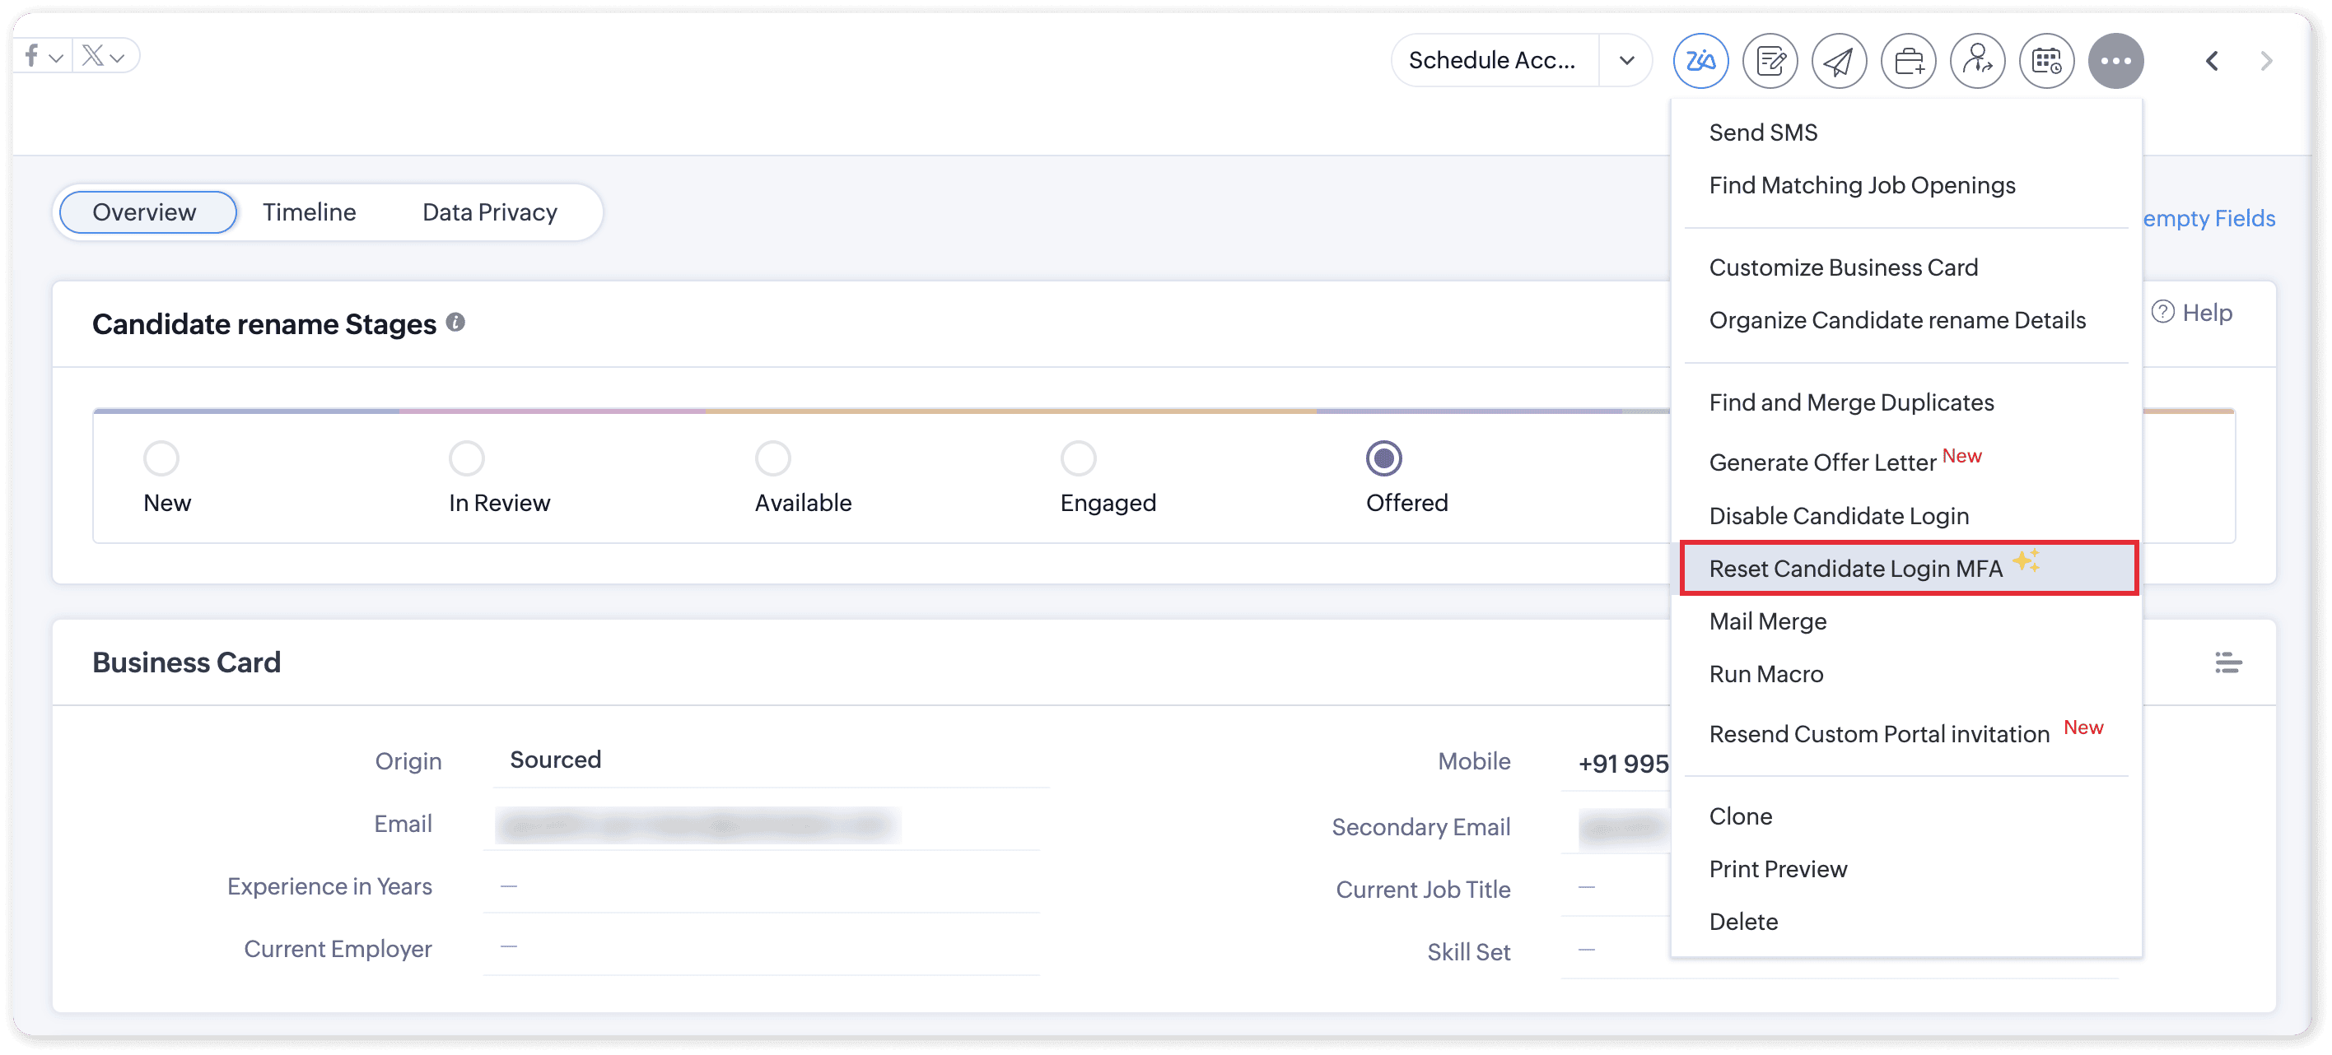Open the Zia assistant icon

[x=1700, y=61]
